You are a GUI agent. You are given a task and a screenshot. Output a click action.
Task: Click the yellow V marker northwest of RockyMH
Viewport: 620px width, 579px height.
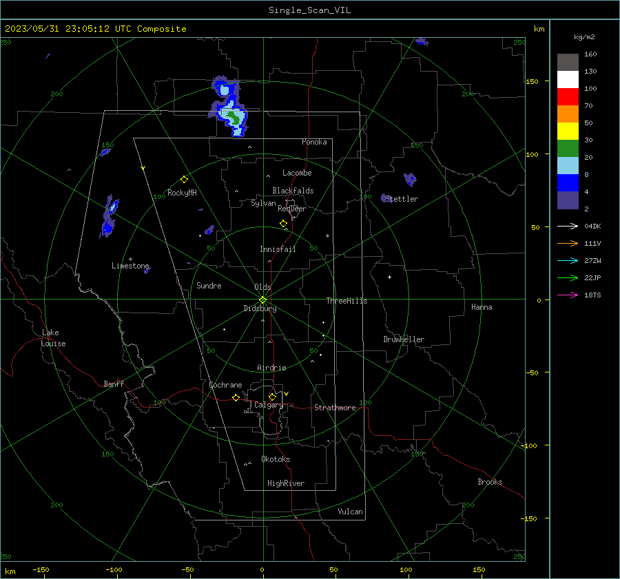[x=143, y=168]
